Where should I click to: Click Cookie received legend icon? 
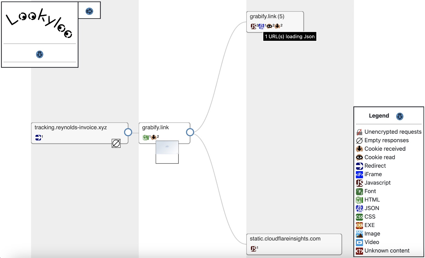[359, 149]
